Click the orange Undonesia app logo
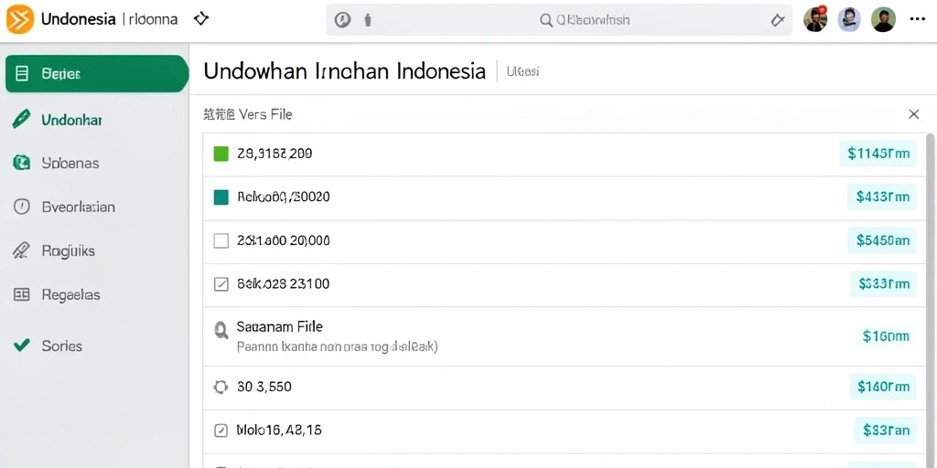The height and width of the screenshot is (468, 937). pyautogui.click(x=20, y=19)
